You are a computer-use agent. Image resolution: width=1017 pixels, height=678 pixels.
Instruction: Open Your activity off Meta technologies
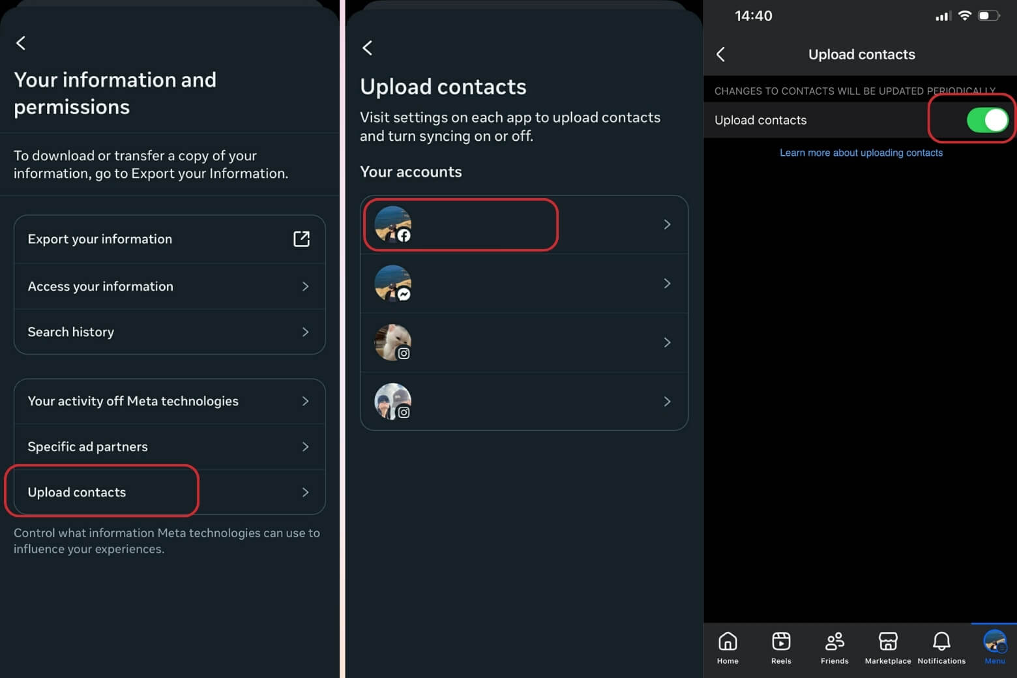(133, 401)
